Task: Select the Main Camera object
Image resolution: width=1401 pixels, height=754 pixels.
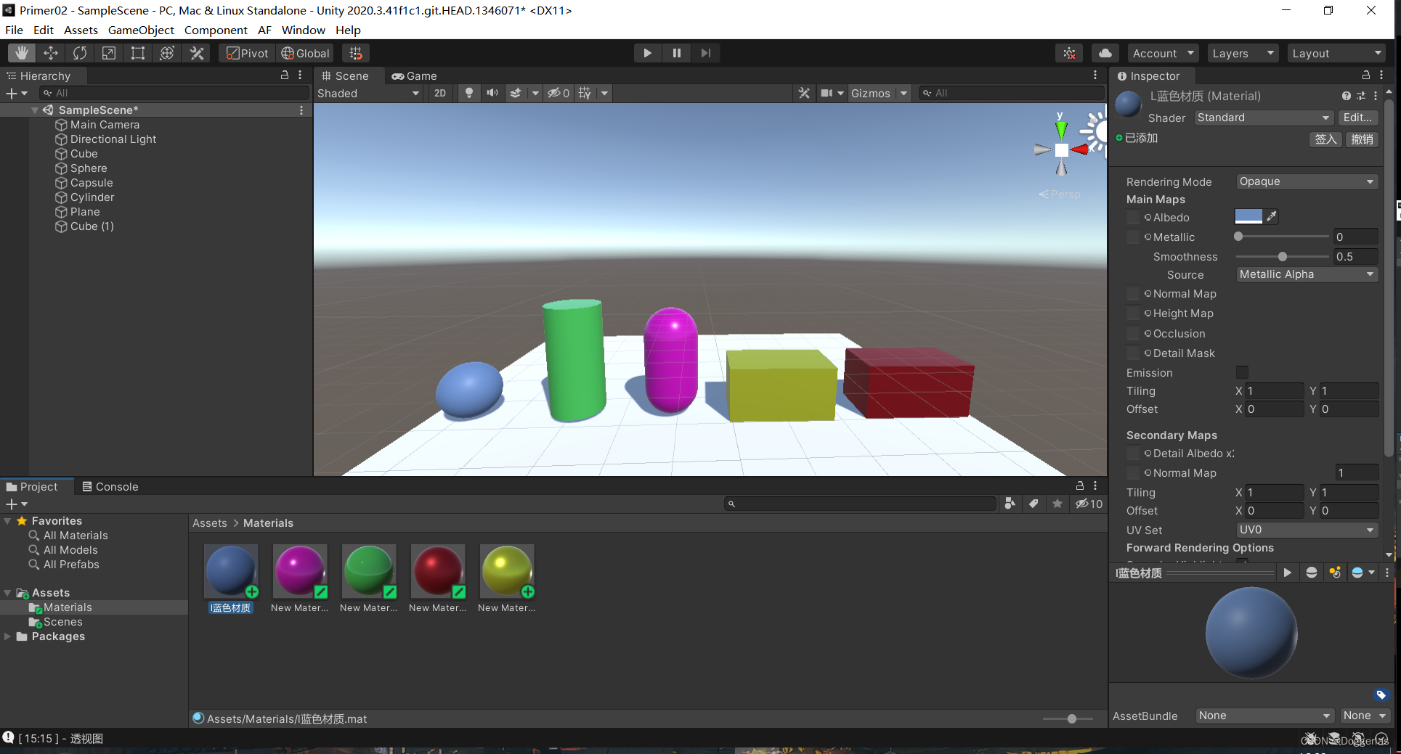Action: pos(105,125)
